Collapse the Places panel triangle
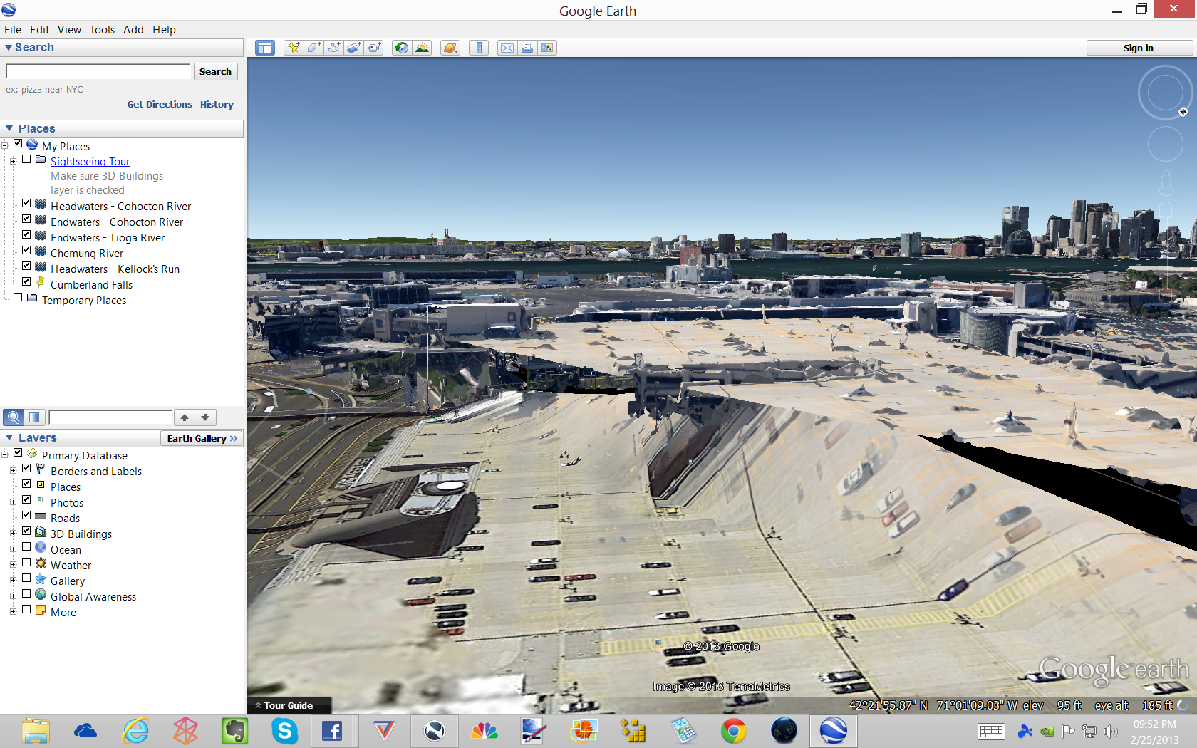Viewport: 1197px width, 748px height. pos(9,129)
